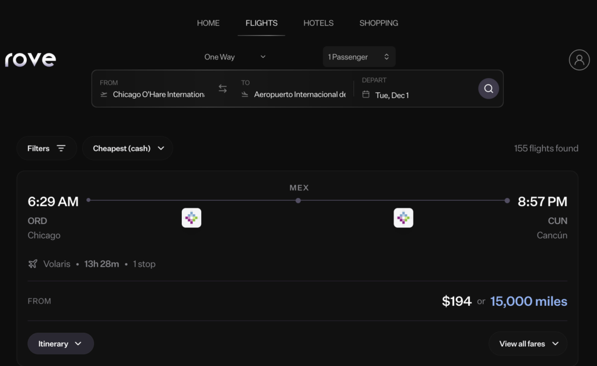Click the MEX stopover label

[x=299, y=187]
